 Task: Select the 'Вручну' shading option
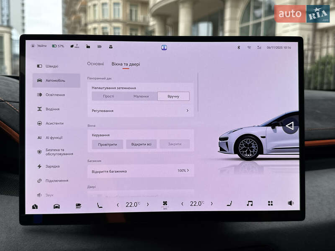click(173, 96)
